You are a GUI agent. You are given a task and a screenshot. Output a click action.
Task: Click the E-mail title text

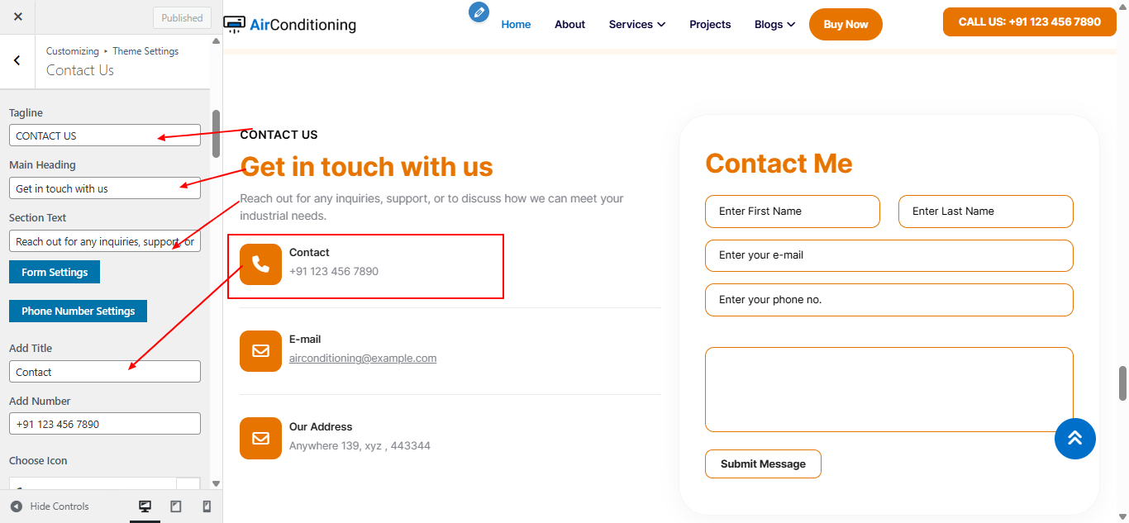(x=305, y=339)
